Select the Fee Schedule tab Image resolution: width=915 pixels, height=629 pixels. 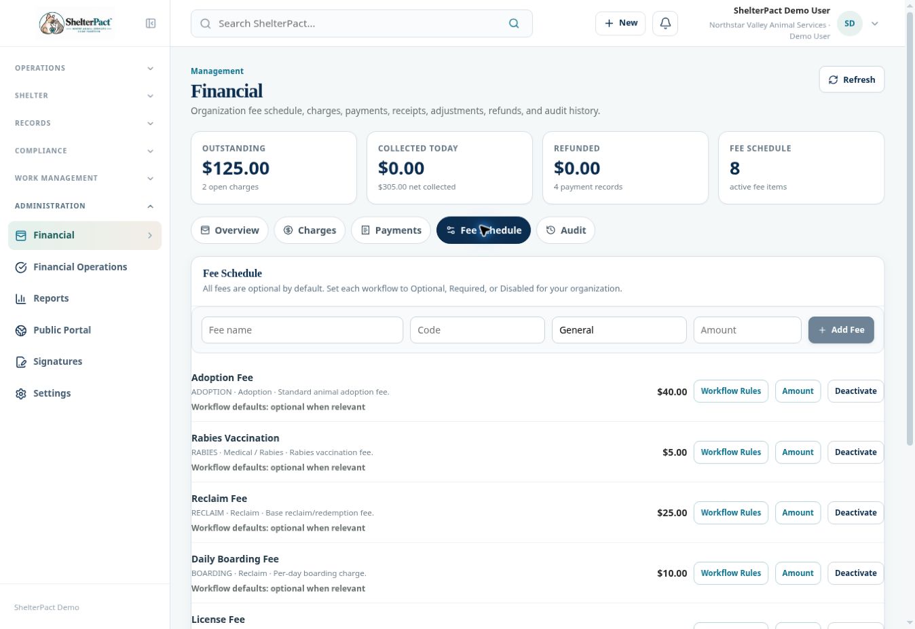click(483, 230)
